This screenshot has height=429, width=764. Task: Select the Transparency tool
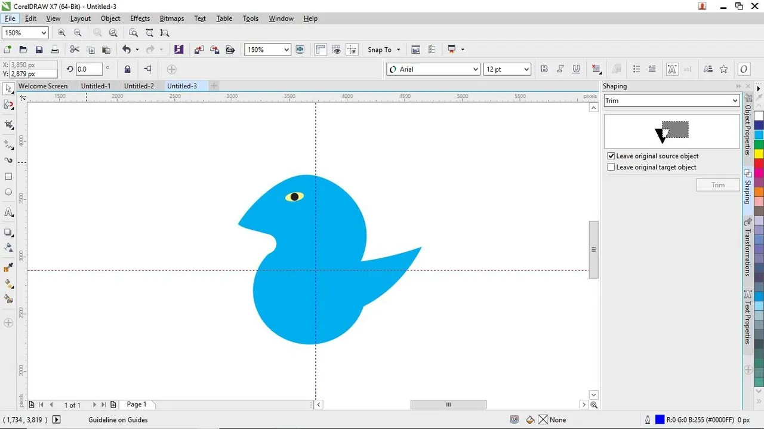(x=8, y=247)
